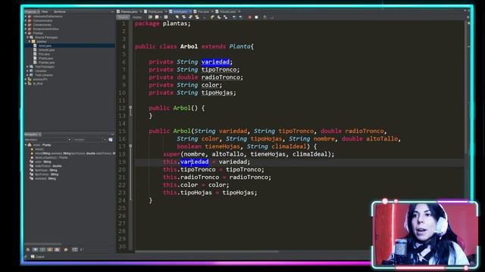The image size is (485, 272).
Task: Click the Source view button
Action: [123, 17]
